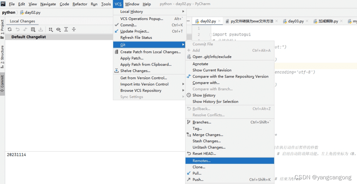Click the Remotes... menu entry
357x184 pixels.
click(x=230, y=161)
